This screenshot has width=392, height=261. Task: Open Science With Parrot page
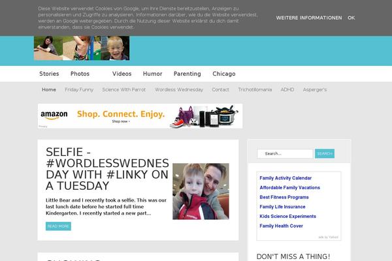click(x=123, y=89)
